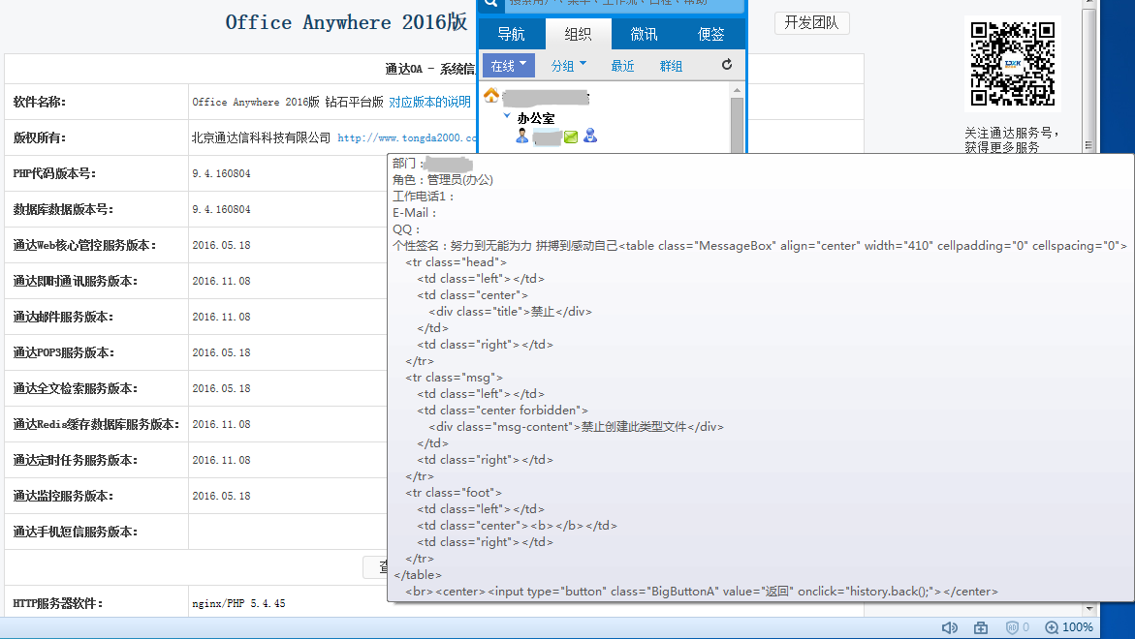Click the AD shield blocker icon

(x=1012, y=627)
